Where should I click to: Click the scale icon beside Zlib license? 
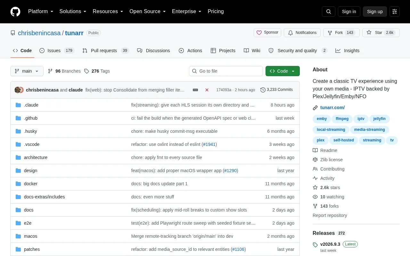(x=315, y=160)
